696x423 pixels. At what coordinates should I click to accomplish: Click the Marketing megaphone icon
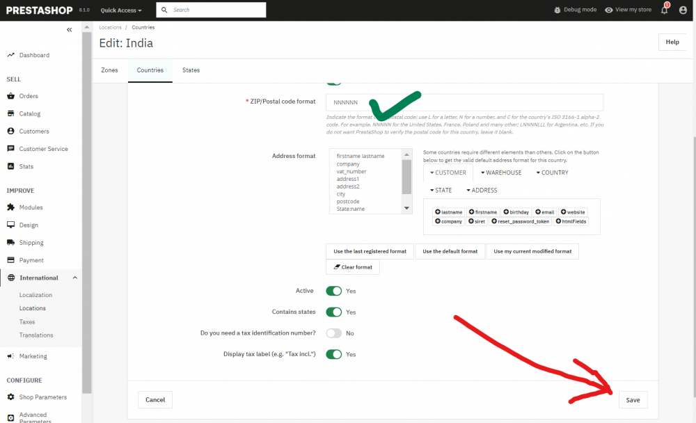click(10, 356)
